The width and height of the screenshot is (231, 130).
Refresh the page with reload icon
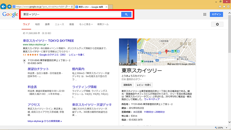[x=72, y=6]
